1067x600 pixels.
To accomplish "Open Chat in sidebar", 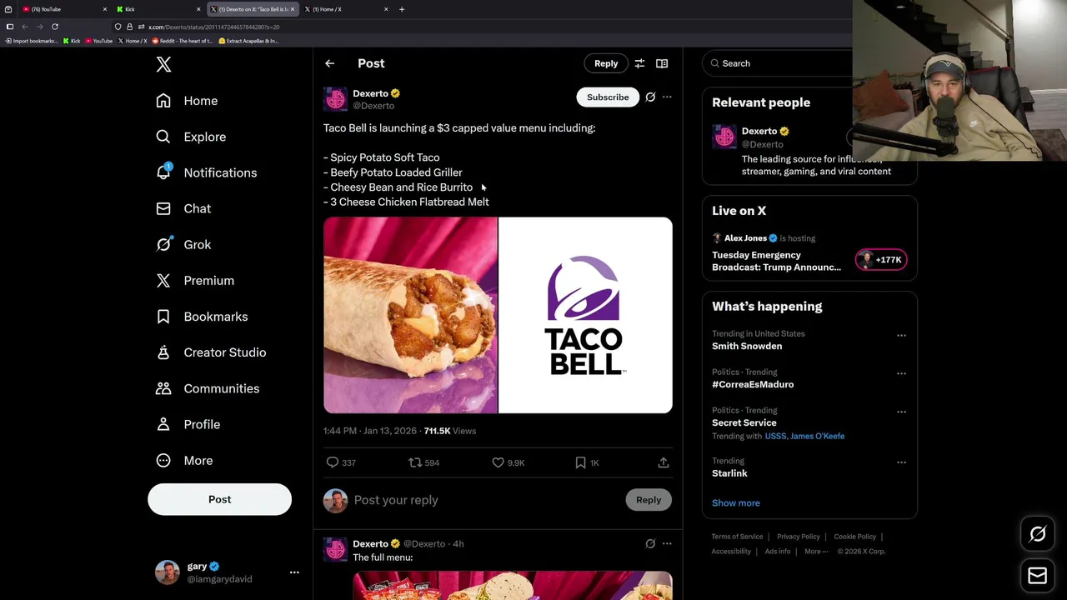I will pyautogui.click(x=183, y=208).
